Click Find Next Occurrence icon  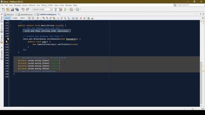click(x=51, y=18)
